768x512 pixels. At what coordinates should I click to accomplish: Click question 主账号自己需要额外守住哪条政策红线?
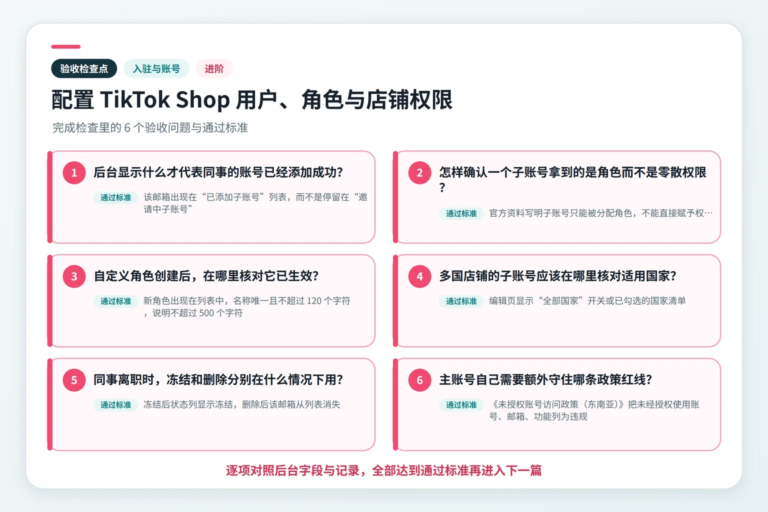545,380
